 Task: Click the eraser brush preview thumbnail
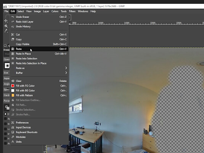point(7,66)
